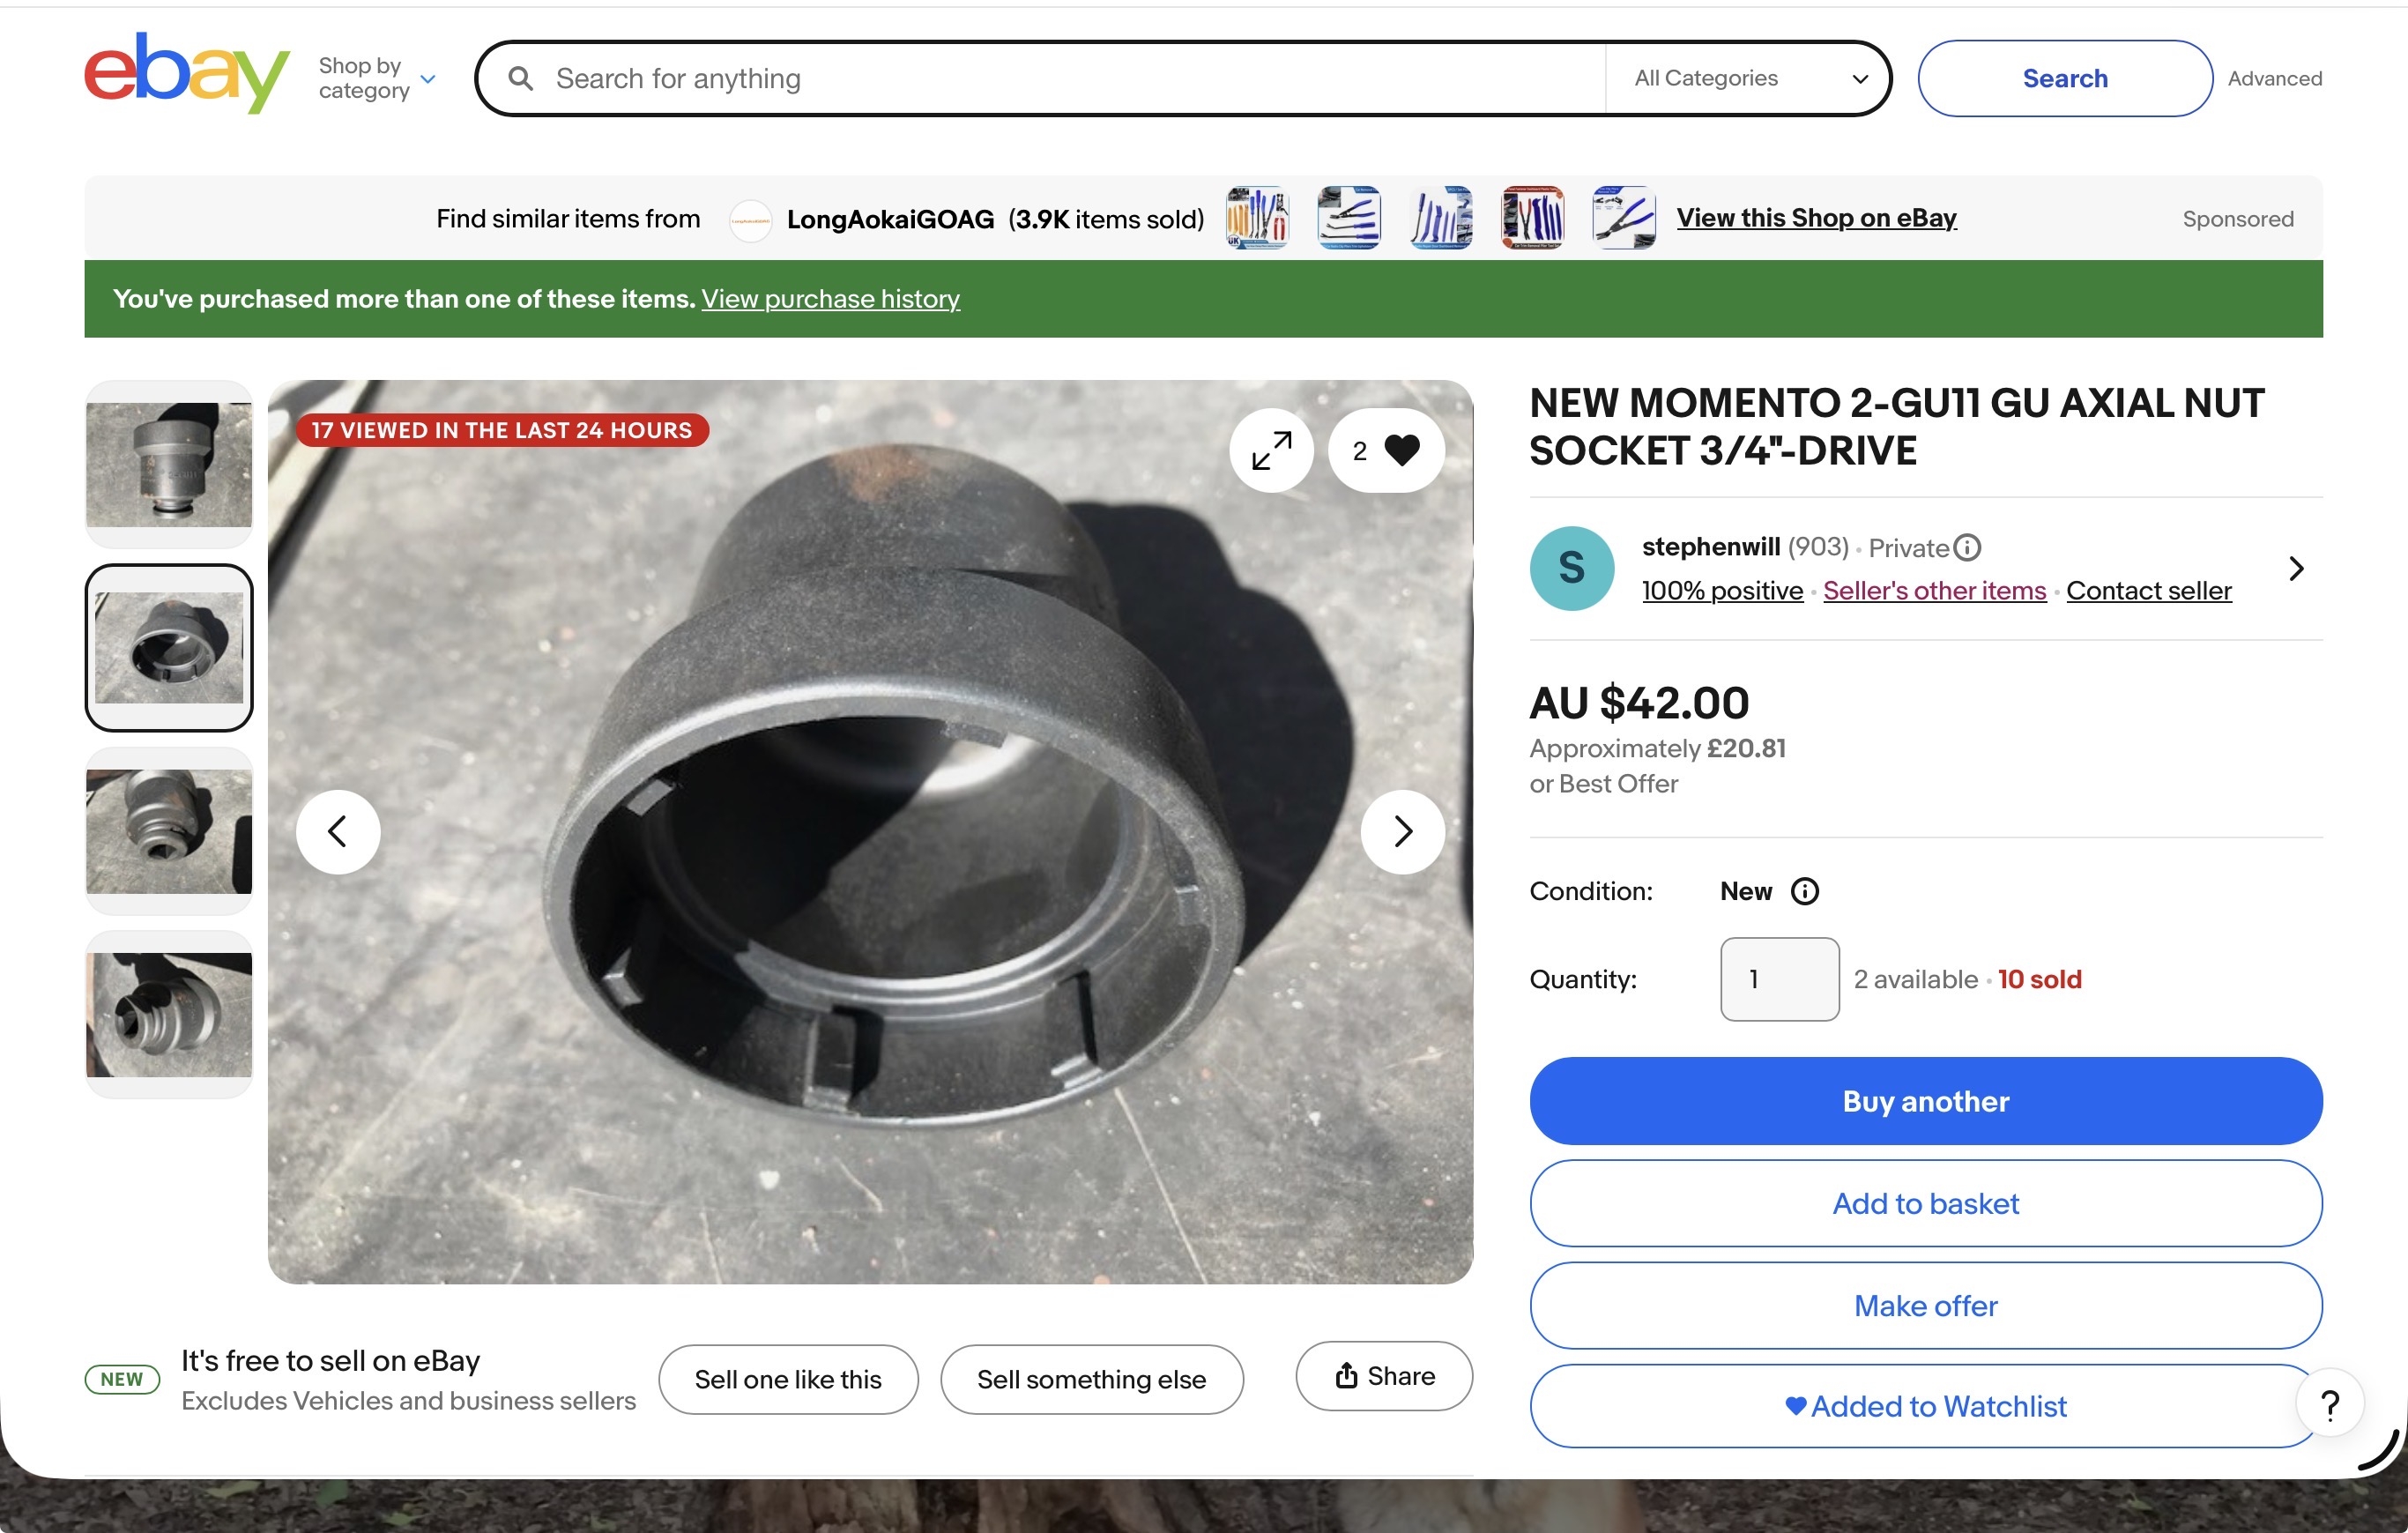
Task: Open Seller's other items link
Action: click(1934, 590)
